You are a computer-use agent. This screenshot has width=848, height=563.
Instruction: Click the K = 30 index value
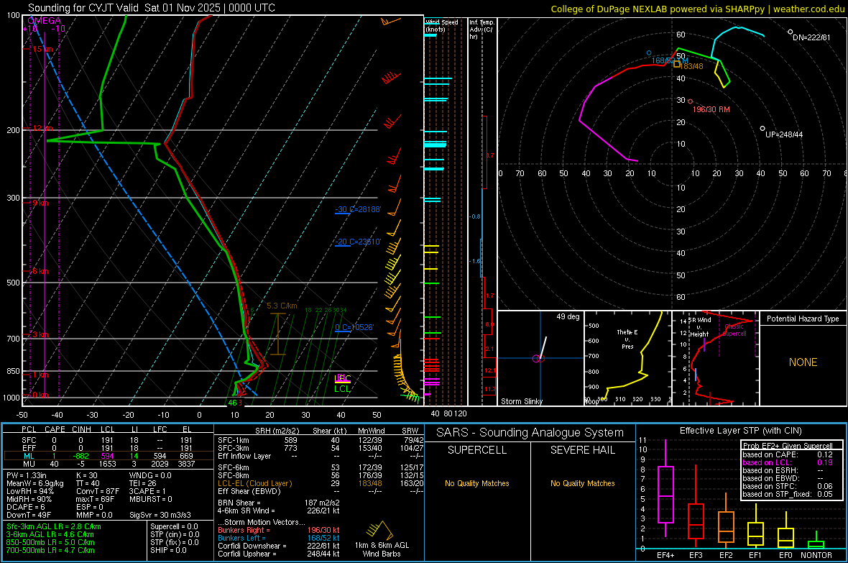tap(86, 475)
